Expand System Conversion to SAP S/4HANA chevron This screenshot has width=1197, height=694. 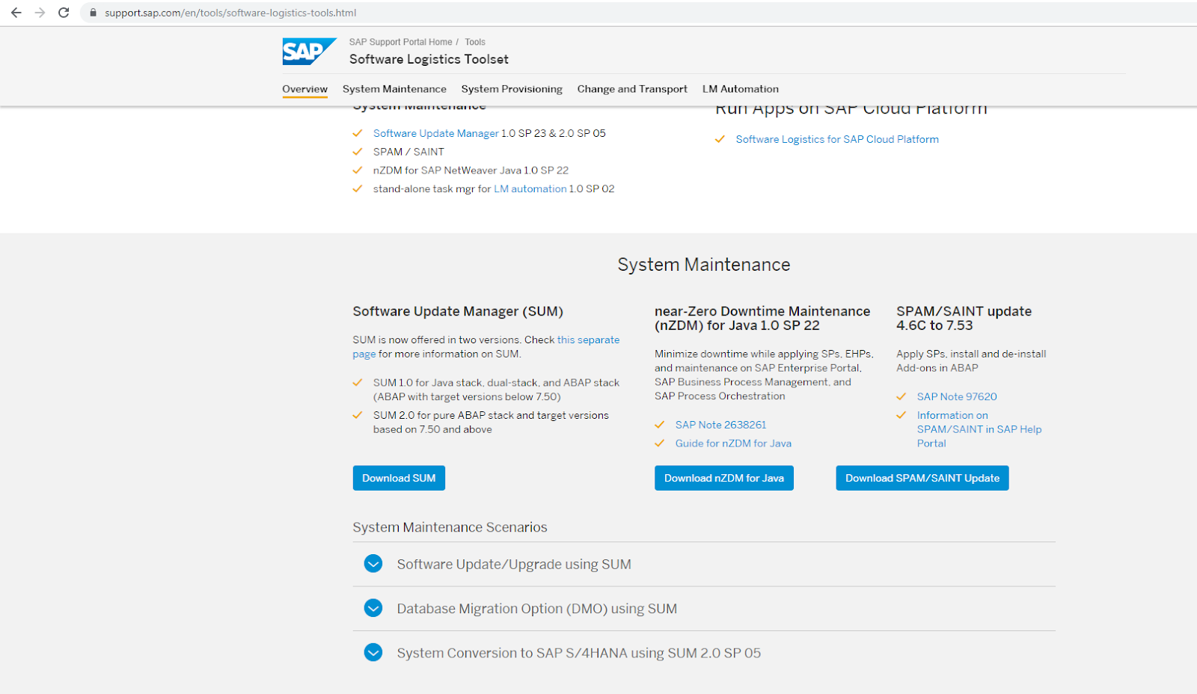[x=373, y=652]
